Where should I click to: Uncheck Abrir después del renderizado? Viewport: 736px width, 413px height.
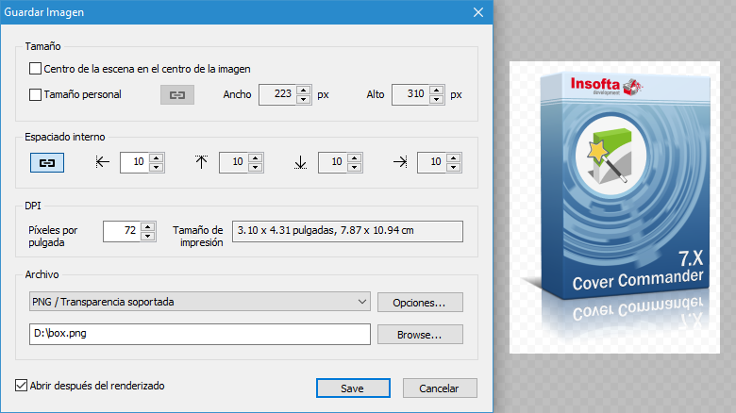[21, 386]
